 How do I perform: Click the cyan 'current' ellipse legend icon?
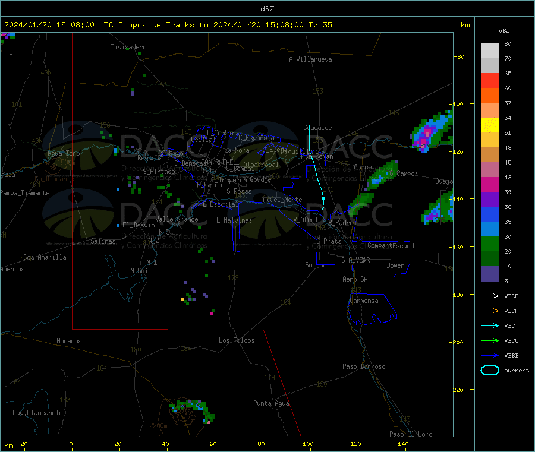tap(490, 370)
